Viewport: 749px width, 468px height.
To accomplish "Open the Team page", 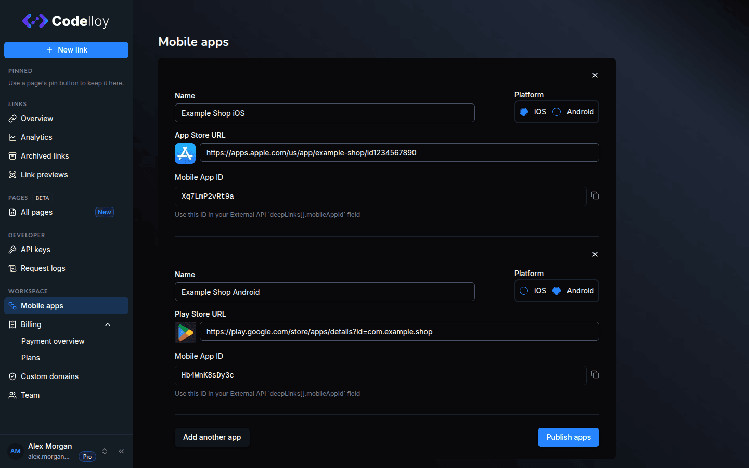I will tap(66, 395).
